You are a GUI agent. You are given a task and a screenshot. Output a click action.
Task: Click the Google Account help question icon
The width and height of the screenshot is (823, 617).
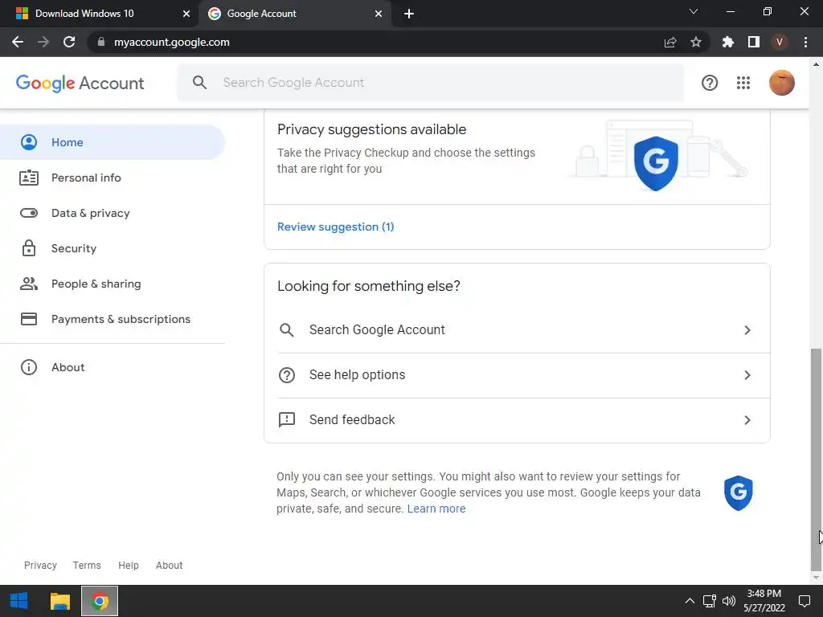point(710,83)
